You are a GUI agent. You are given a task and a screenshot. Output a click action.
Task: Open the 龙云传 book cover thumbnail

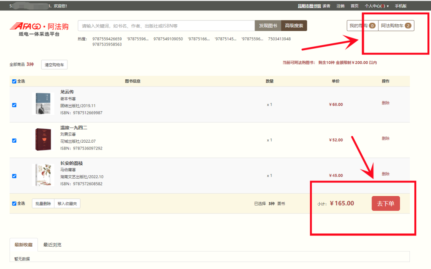click(43, 104)
